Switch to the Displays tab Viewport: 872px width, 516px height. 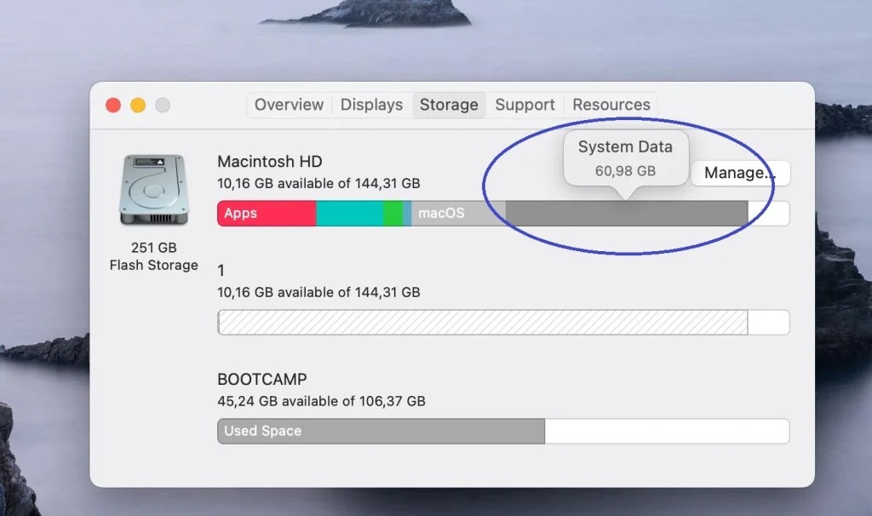tap(370, 105)
